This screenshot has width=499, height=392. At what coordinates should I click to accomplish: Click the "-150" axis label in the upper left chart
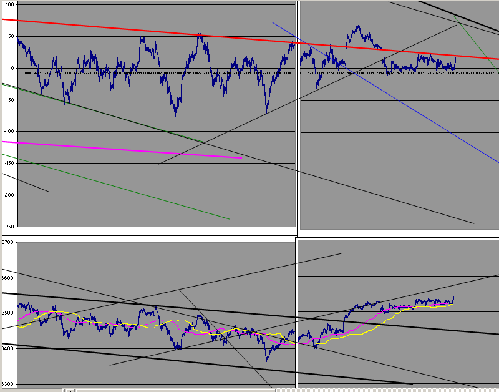[x=9, y=163]
